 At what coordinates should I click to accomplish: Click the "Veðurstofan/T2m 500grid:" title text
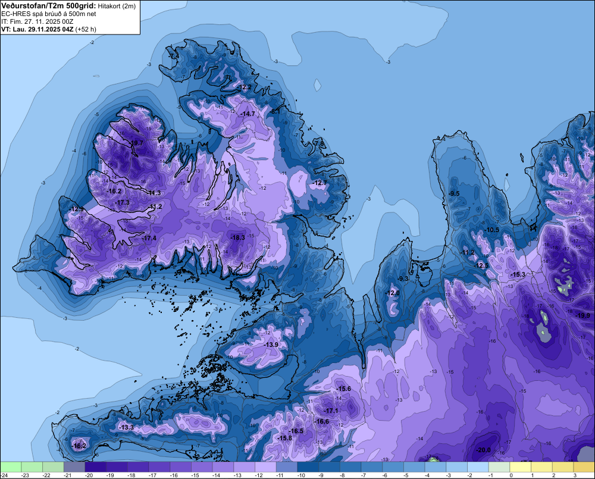(49, 6)
